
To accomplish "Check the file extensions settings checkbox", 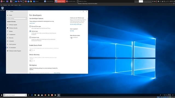I will point(30,73).
